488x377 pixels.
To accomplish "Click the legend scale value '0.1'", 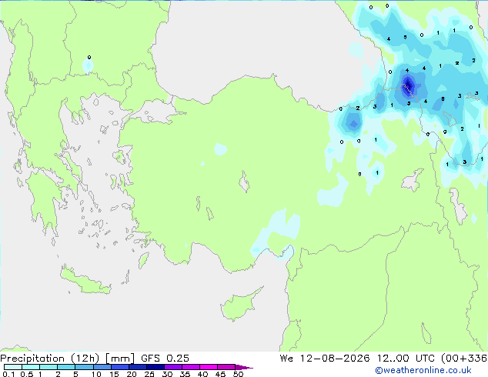I will [x=8, y=374].
